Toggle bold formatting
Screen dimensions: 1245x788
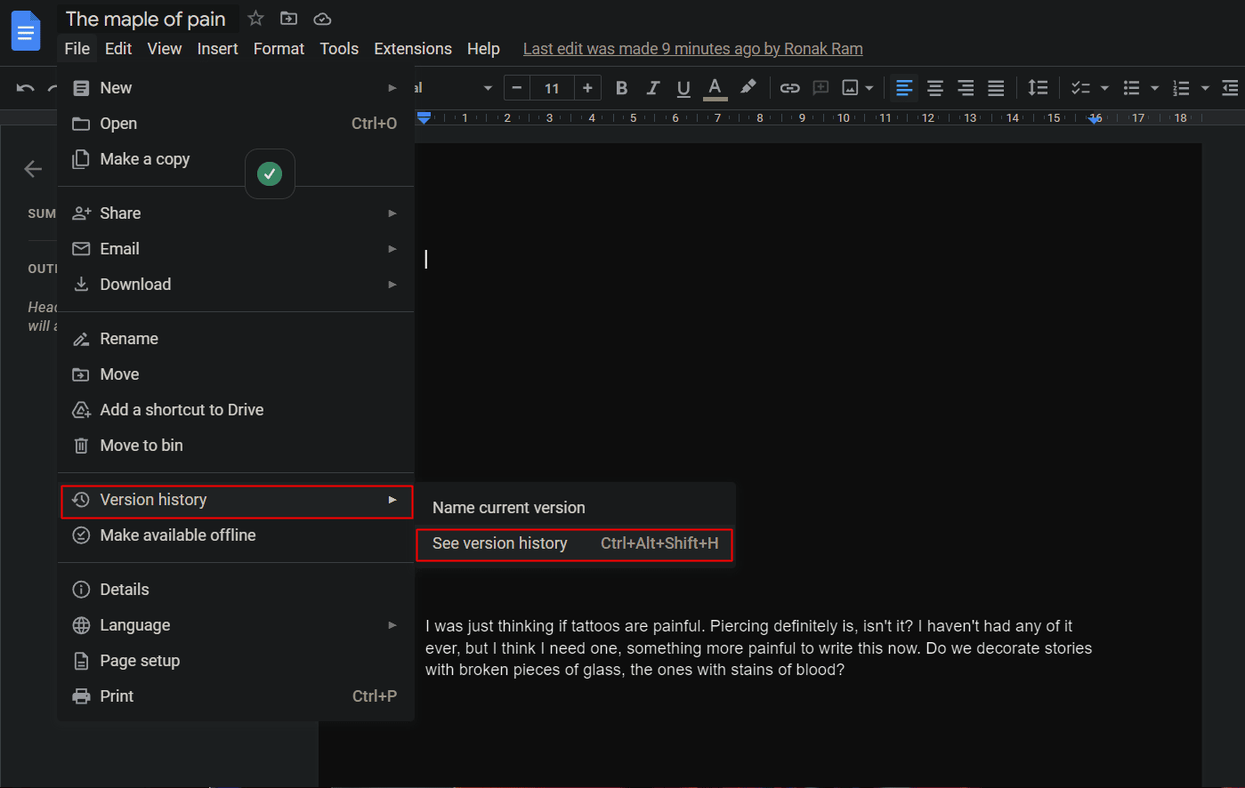point(621,87)
